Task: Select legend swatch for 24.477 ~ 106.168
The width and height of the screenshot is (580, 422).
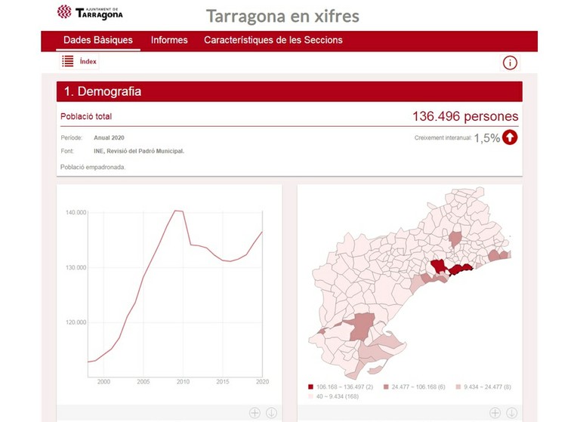Action: (385, 387)
